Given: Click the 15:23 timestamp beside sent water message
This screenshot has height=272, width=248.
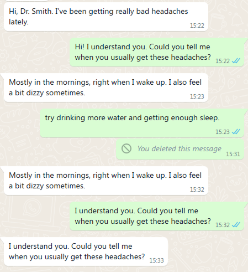Looking at the screenshot, I should click(x=223, y=132).
